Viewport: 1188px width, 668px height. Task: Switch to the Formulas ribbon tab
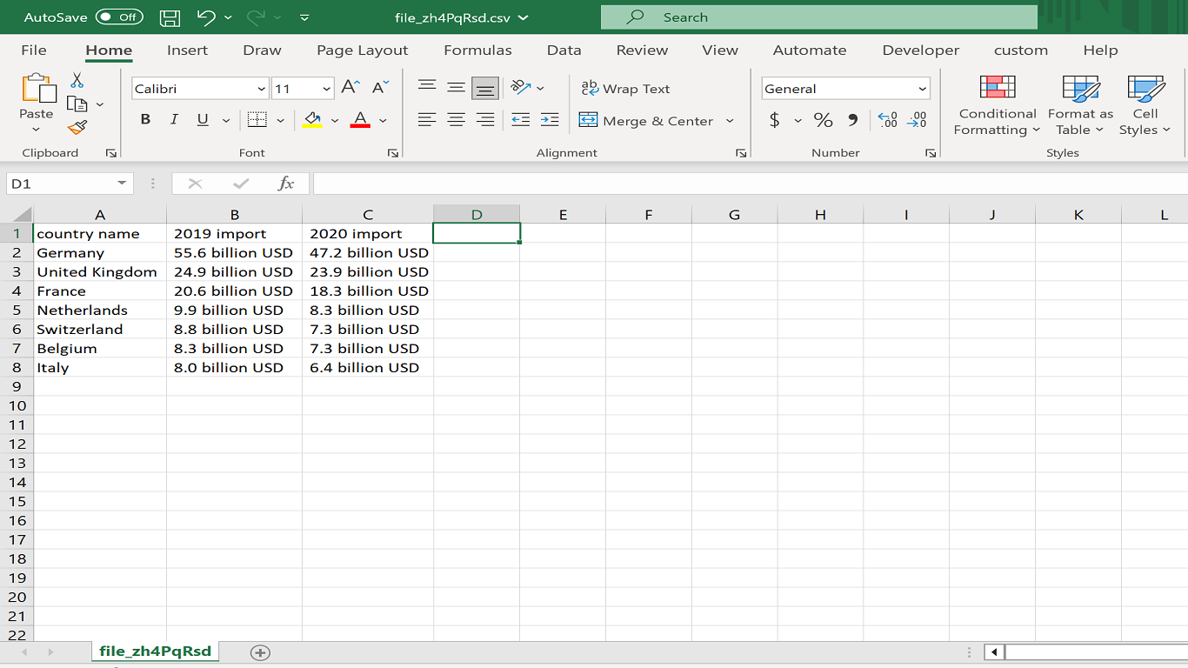coord(477,50)
